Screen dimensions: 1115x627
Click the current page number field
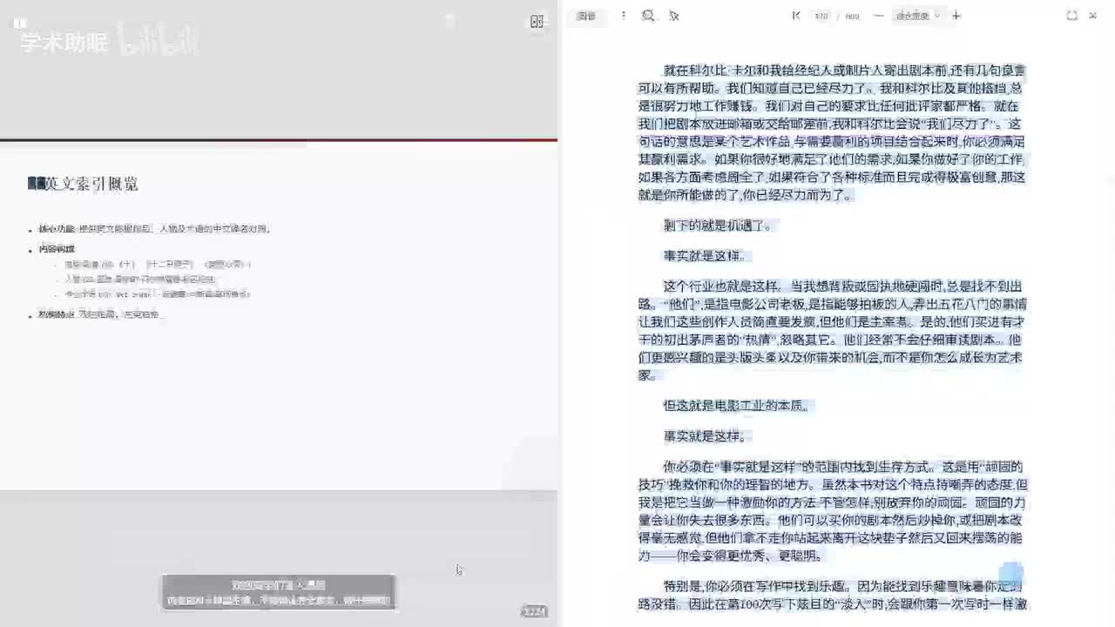[821, 16]
